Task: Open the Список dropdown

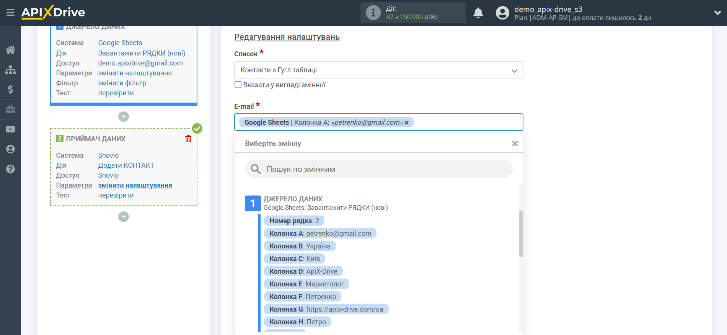Action: tap(378, 70)
